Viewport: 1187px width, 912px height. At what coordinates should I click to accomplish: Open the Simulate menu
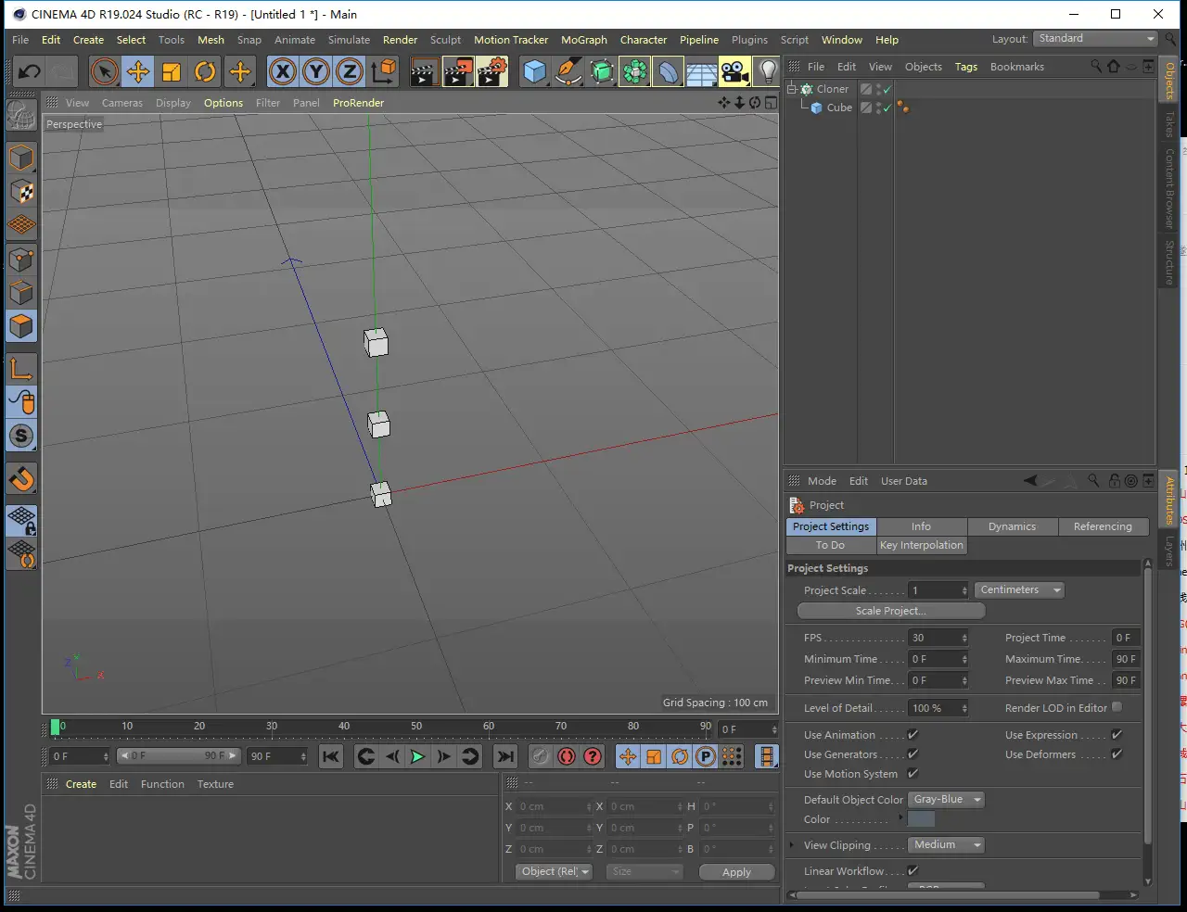[x=349, y=40]
